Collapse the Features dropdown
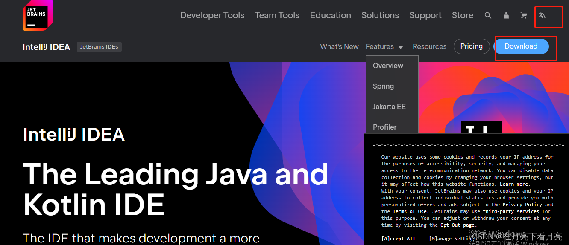 384,46
